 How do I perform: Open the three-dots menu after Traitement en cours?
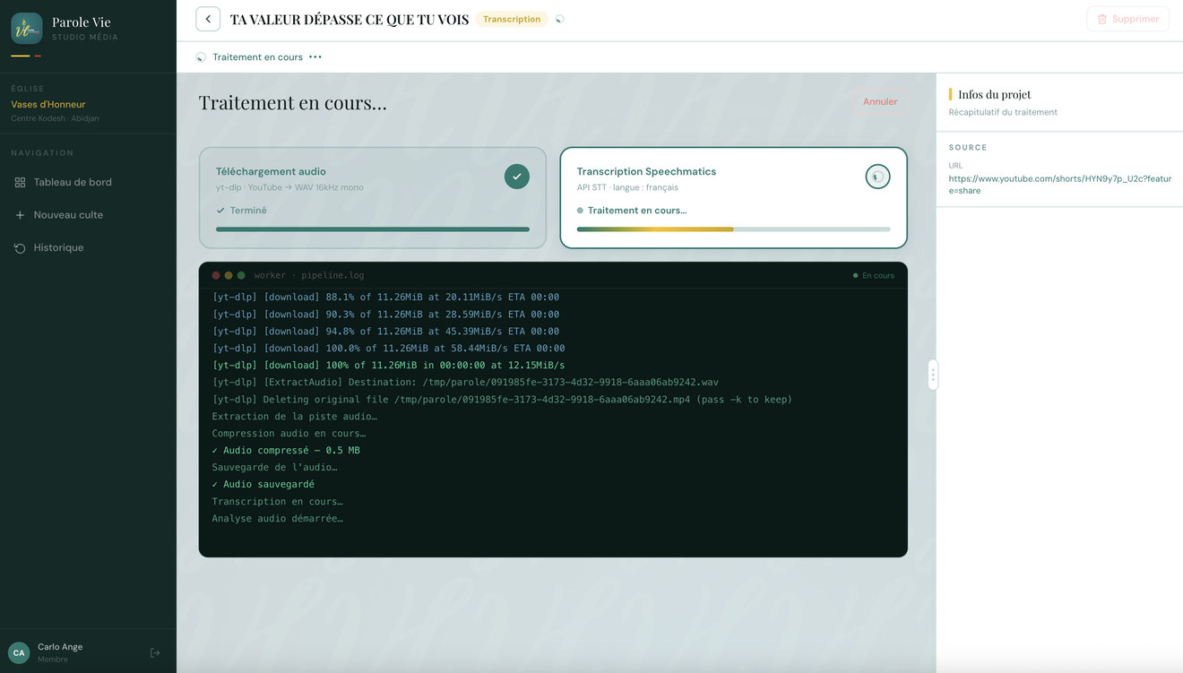pos(315,57)
